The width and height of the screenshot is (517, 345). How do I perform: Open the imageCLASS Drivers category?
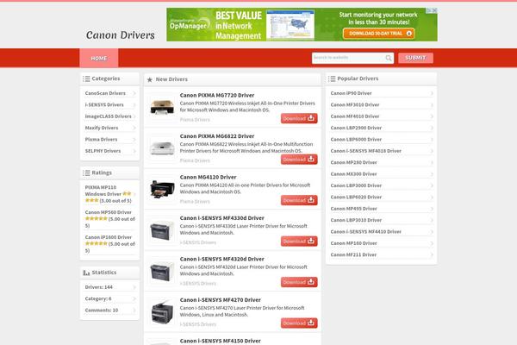coord(109,116)
